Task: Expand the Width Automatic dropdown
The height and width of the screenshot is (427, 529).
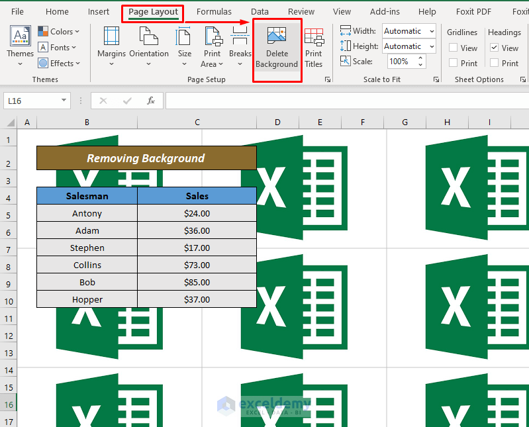Action: pos(432,31)
